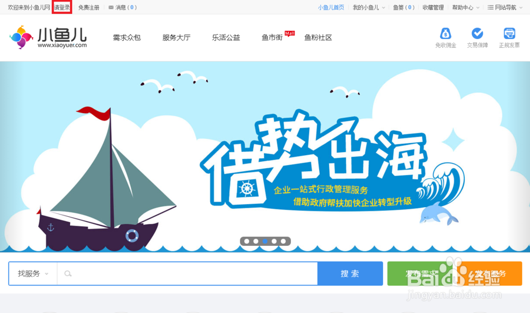Click the magnifier icon in search box
This screenshot has width=530, height=313.
coord(68,273)
